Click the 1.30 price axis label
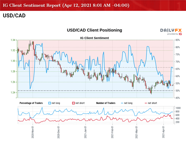186x142 pixels. click(x=13, y=61)
